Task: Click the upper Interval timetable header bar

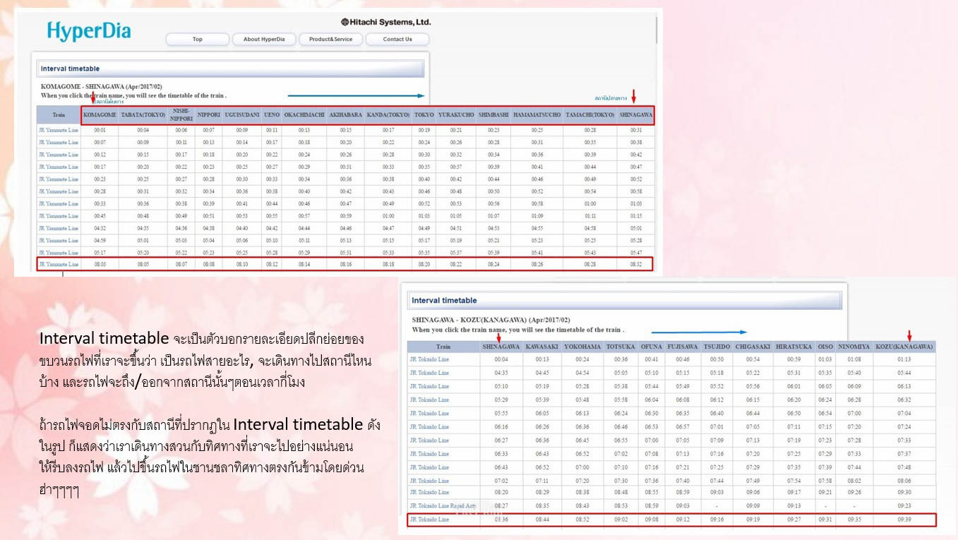Action: tap(230, 68)
